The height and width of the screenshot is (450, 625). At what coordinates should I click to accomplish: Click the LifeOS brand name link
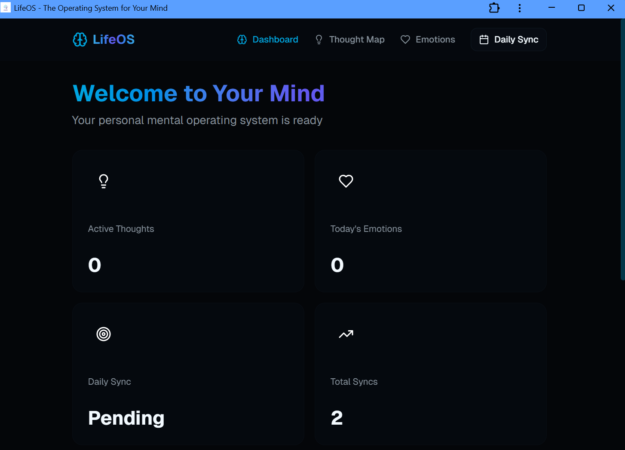113,40
